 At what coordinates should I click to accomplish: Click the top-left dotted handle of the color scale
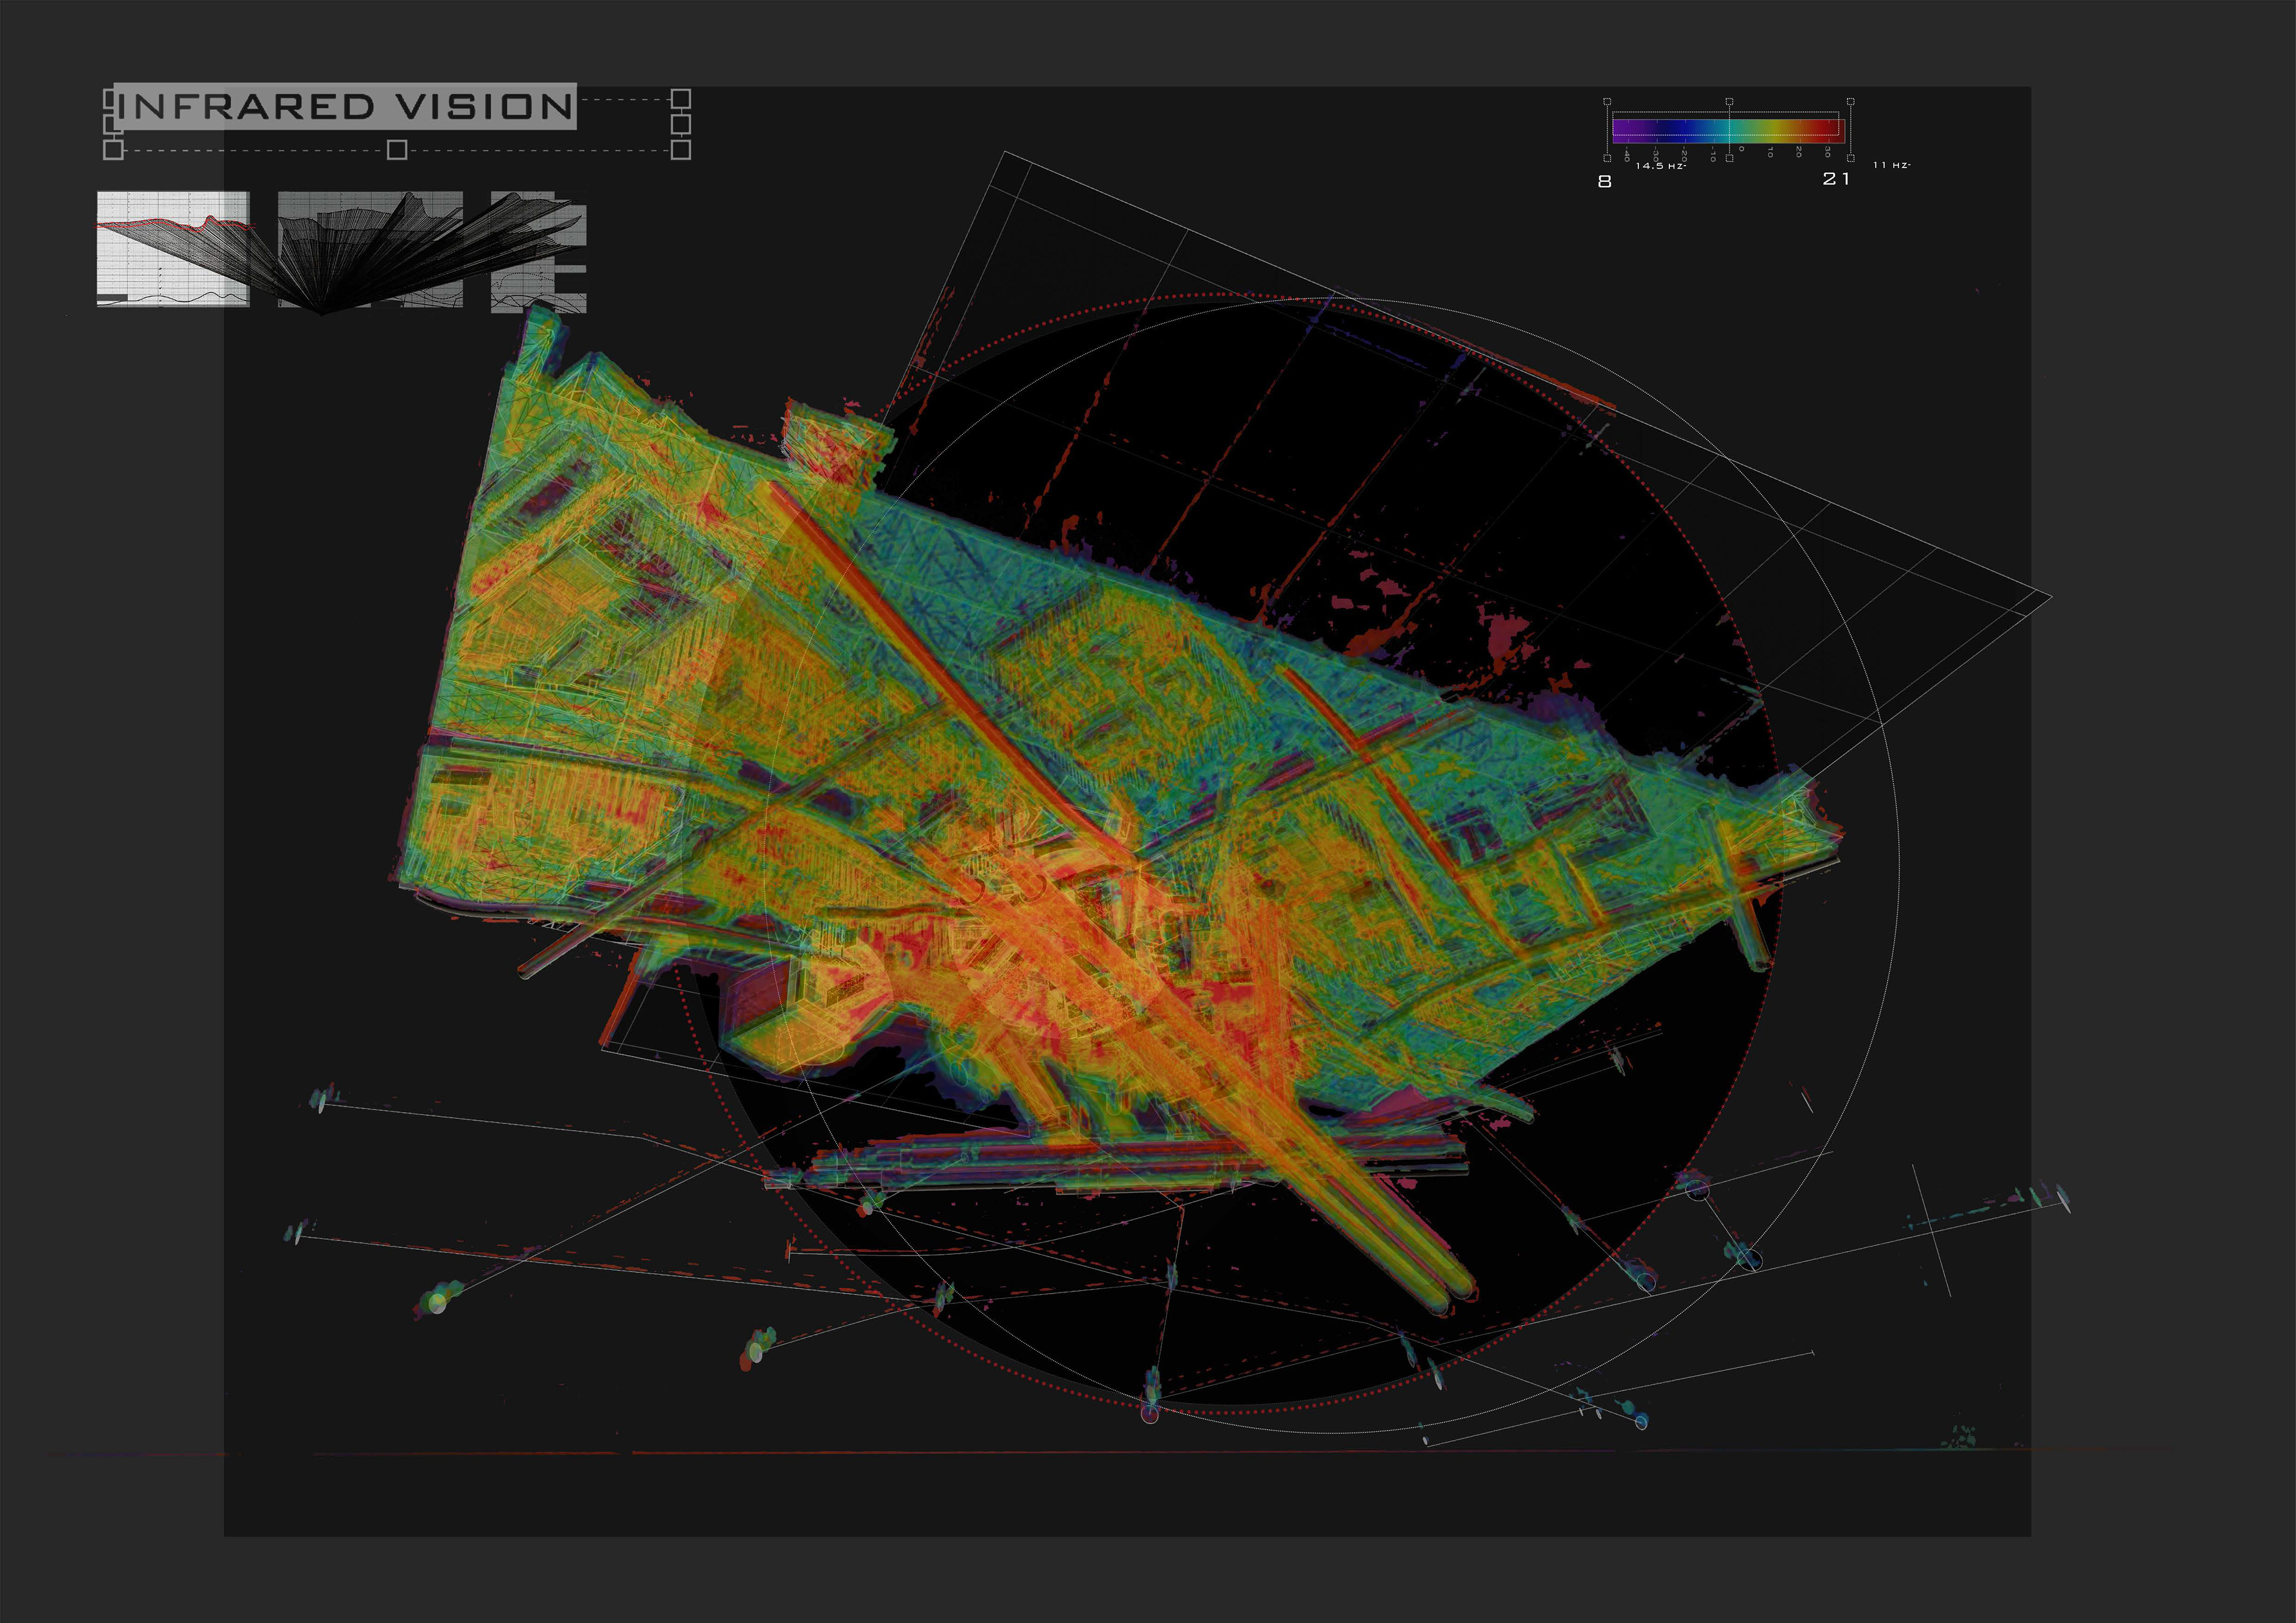pos(1607,102)
